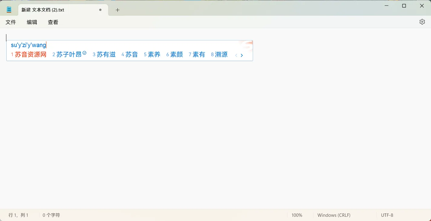
Task: Open a new tab with the plus button
Action: click(117, 10)
